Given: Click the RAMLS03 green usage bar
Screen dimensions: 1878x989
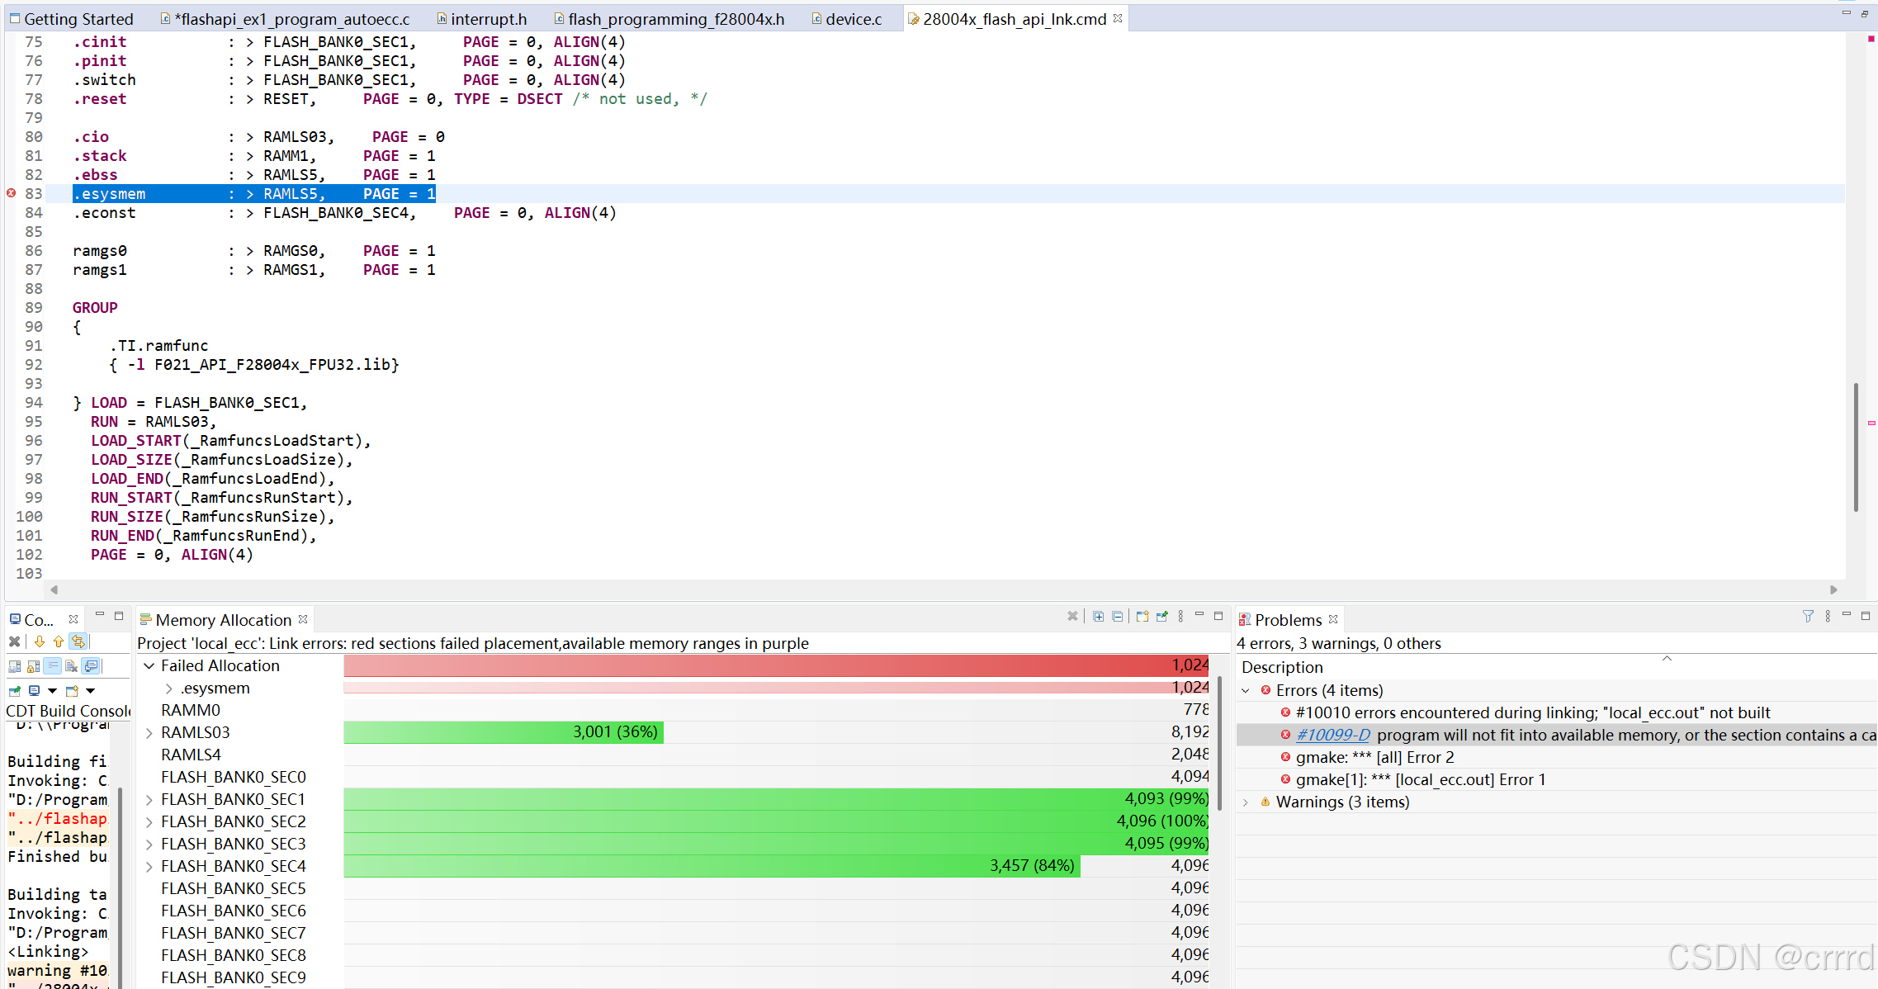Looking at the screenshot, I should point(504,732).
